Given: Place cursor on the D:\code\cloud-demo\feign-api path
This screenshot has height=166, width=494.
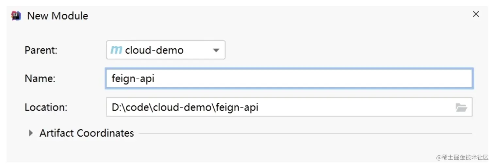Looking at the screenshot, I should click(x=185, y=107).
